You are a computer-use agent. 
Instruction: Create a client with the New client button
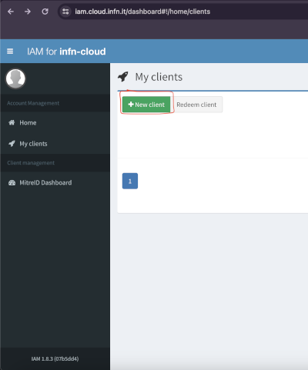pyautogui.click(x=146, y=105)
